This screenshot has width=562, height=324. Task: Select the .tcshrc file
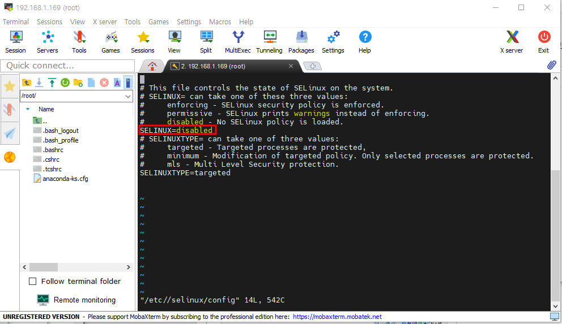click(48, 169)
